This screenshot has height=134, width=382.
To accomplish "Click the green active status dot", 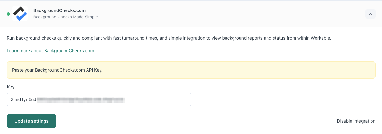I will [x=8, y=14].
